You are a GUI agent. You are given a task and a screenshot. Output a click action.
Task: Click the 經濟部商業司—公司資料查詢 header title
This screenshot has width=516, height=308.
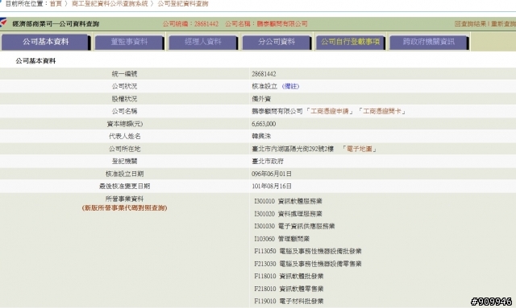[56, 23]
